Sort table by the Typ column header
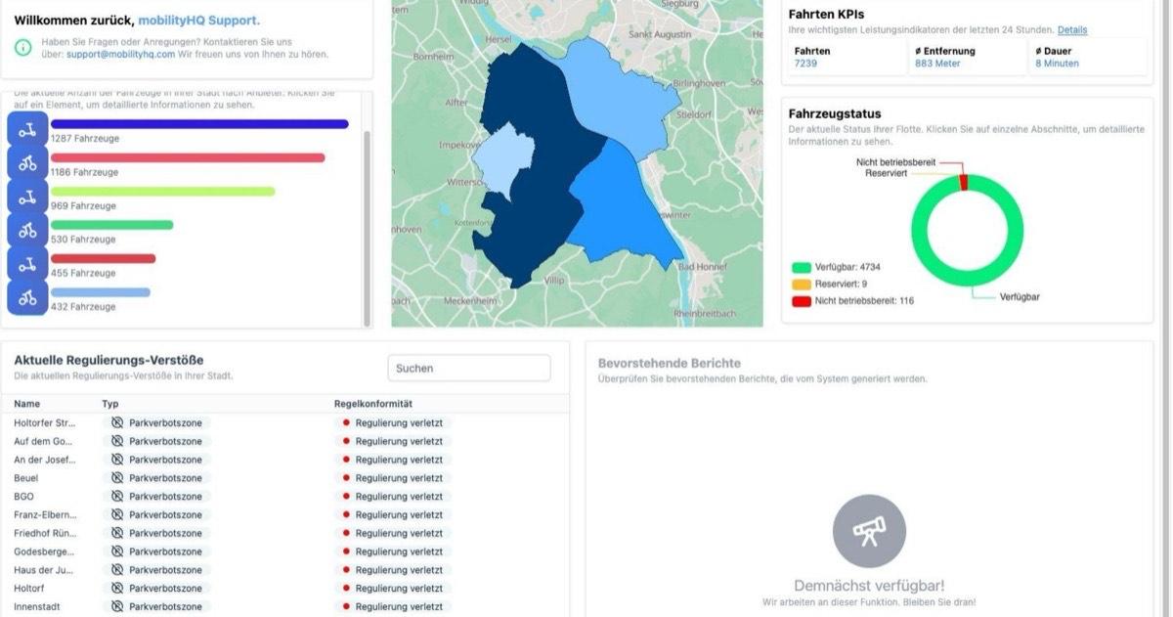 tap(110, 404)
